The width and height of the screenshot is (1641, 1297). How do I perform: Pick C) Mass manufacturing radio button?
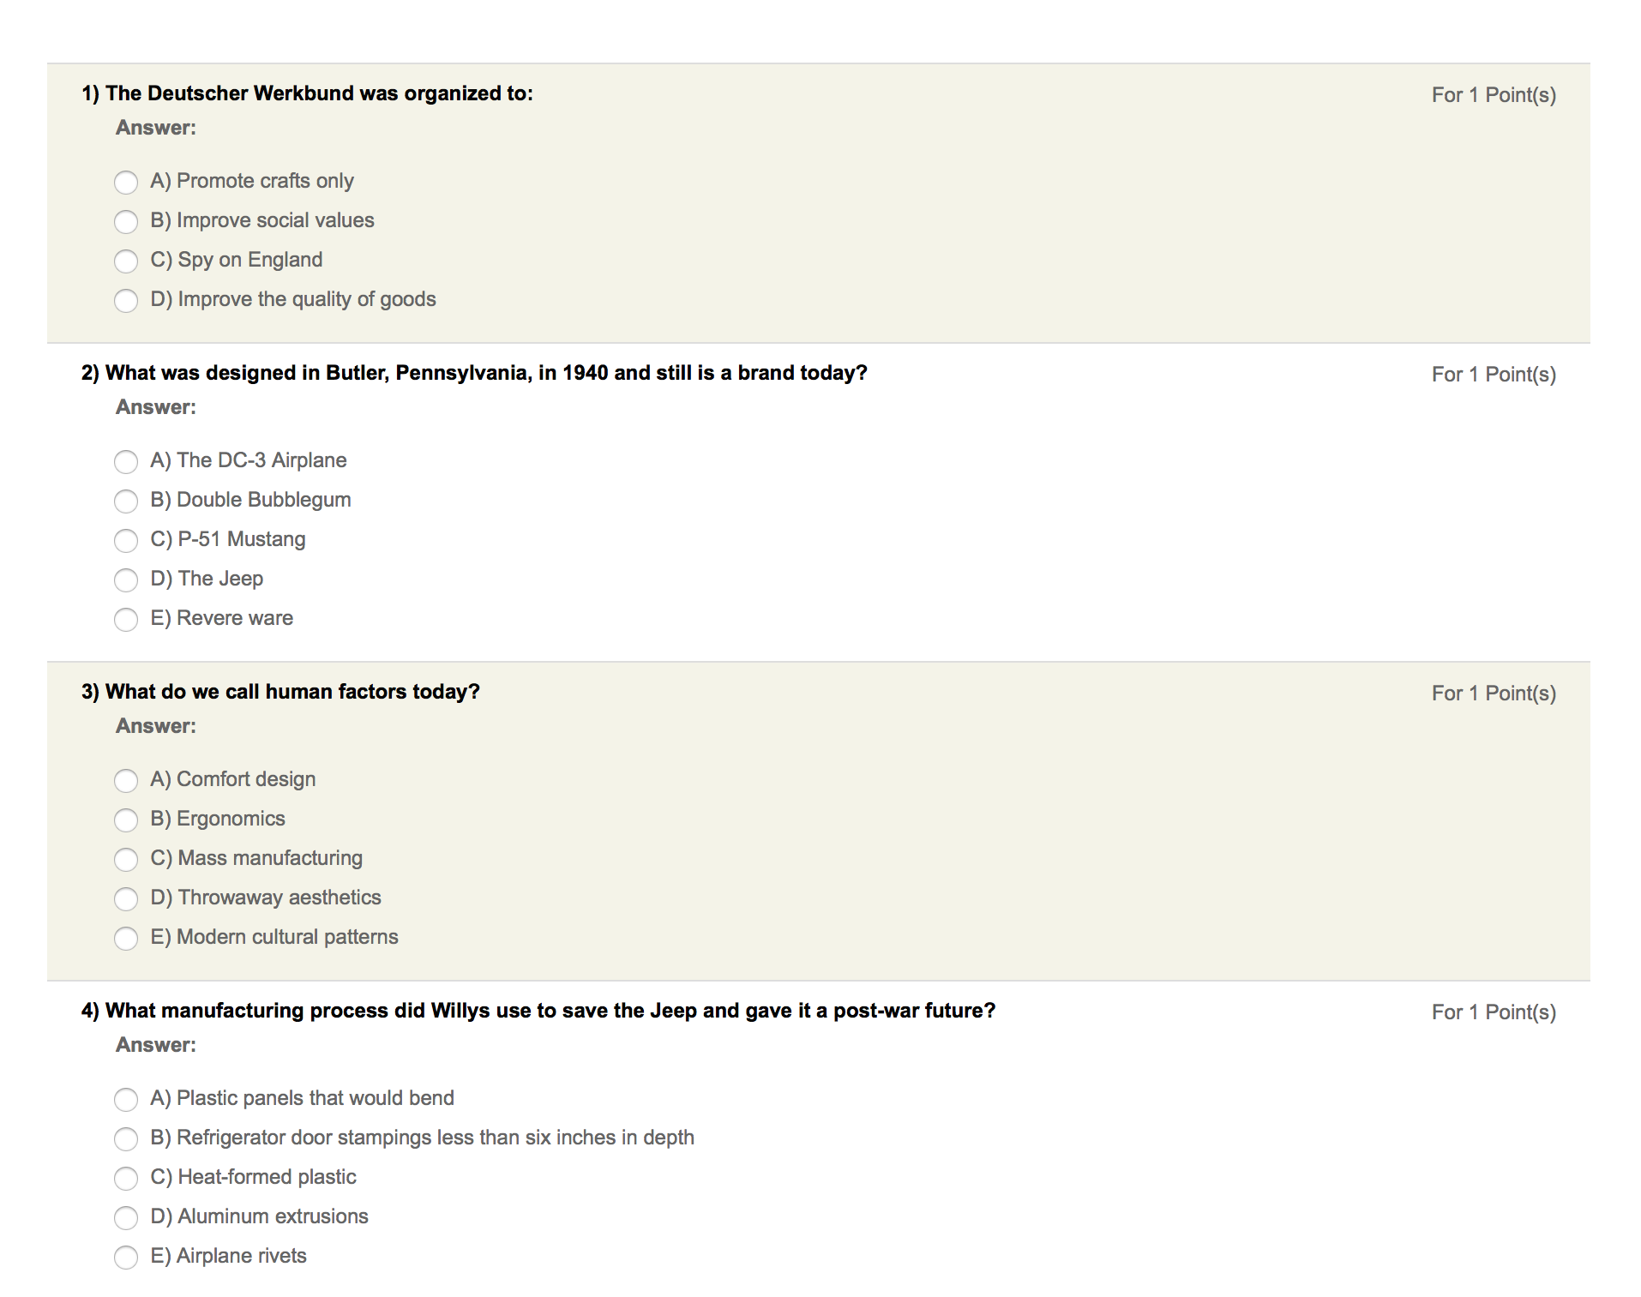[x=126, y=859]
